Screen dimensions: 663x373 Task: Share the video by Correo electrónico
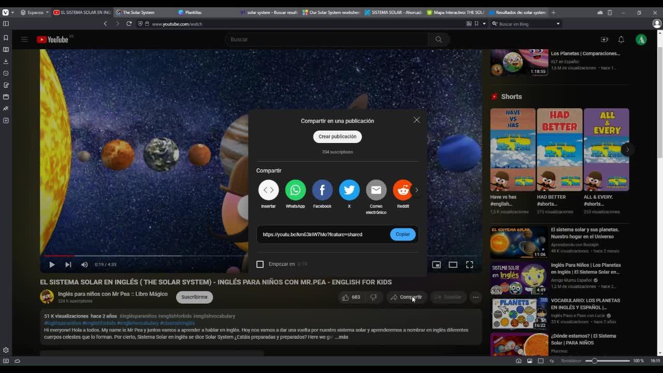click(376, 190)
